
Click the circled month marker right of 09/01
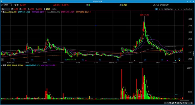coord(48,60)
